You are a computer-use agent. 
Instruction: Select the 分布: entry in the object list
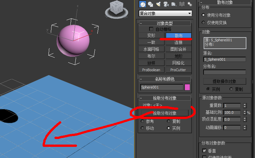209,44
